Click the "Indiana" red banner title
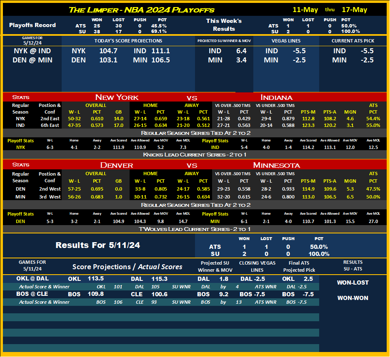Viewport: 390px width, 357px height. pos(276,97)
